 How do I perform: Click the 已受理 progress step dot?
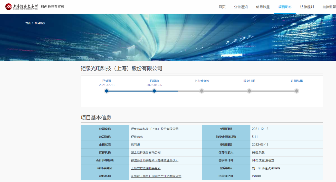coord(107,91)
